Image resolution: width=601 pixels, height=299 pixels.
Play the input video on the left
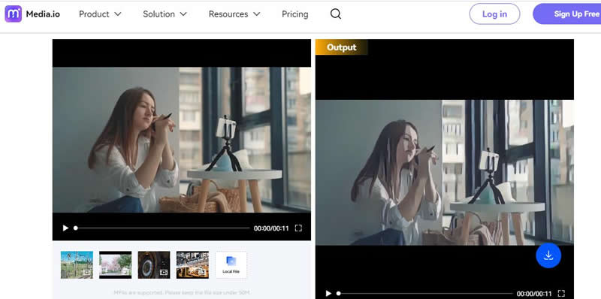click(x=65, y=228)
